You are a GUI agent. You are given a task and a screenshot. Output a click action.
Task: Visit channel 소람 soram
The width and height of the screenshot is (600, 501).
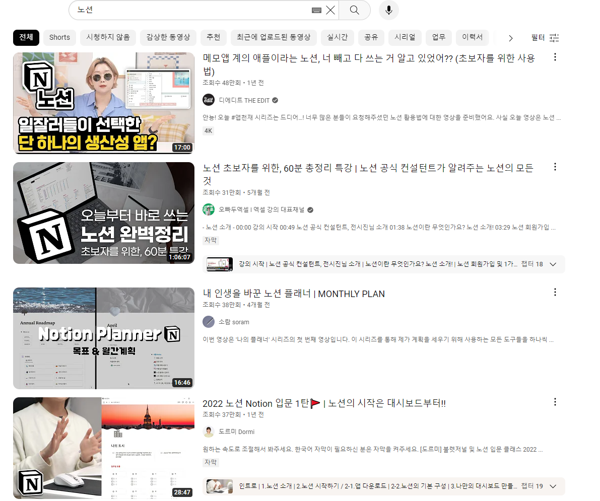(x=234, y=322)
